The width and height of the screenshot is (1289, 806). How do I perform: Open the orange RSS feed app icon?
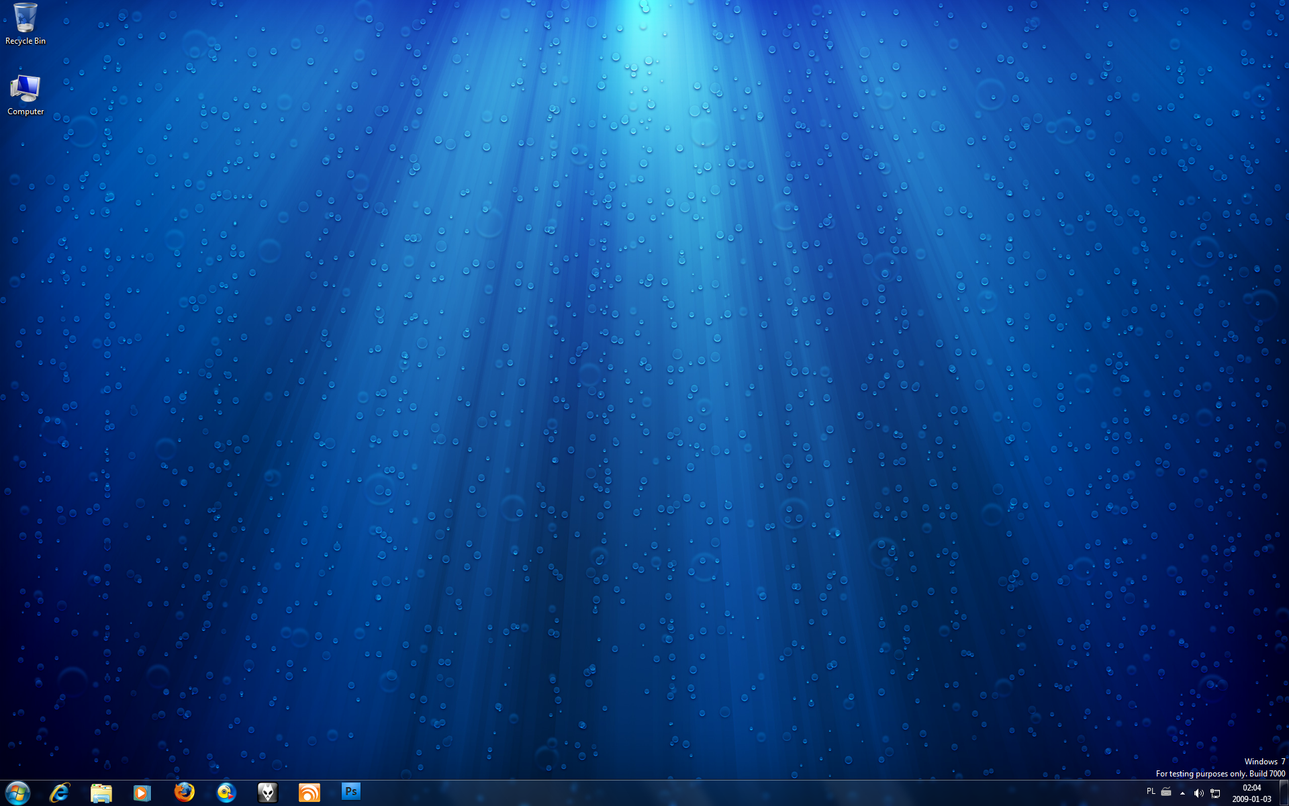[x=309, y=793]
